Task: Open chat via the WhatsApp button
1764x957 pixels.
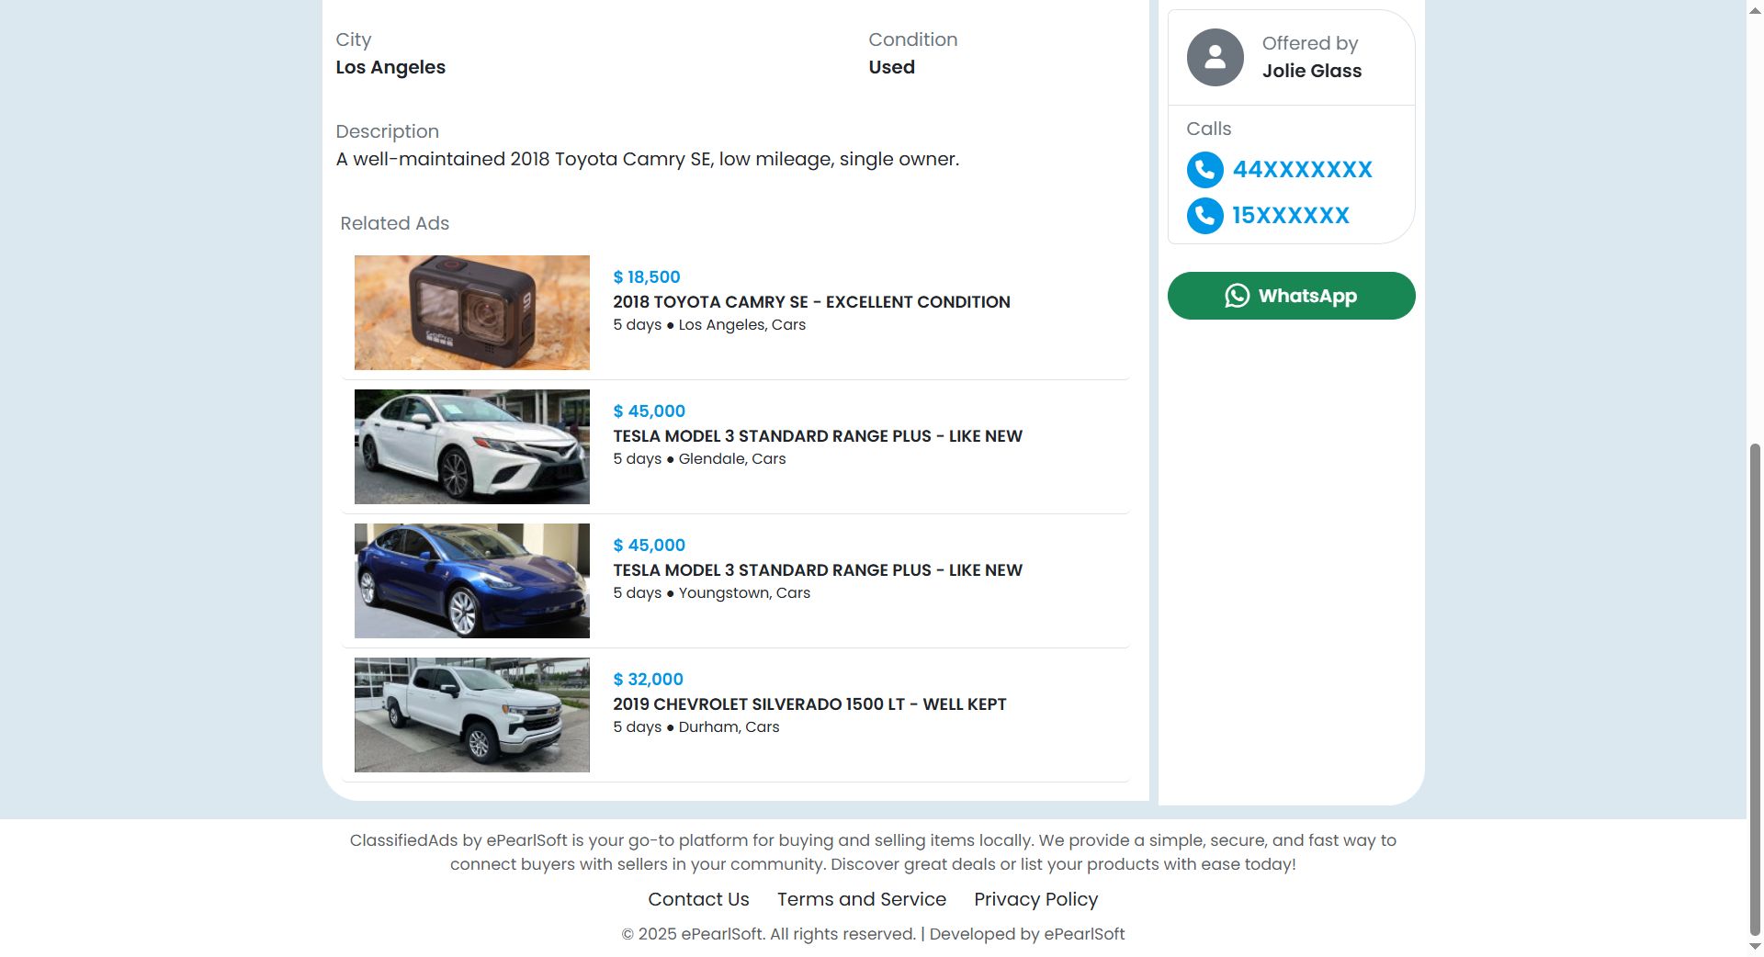Action: pos(1291,296)
